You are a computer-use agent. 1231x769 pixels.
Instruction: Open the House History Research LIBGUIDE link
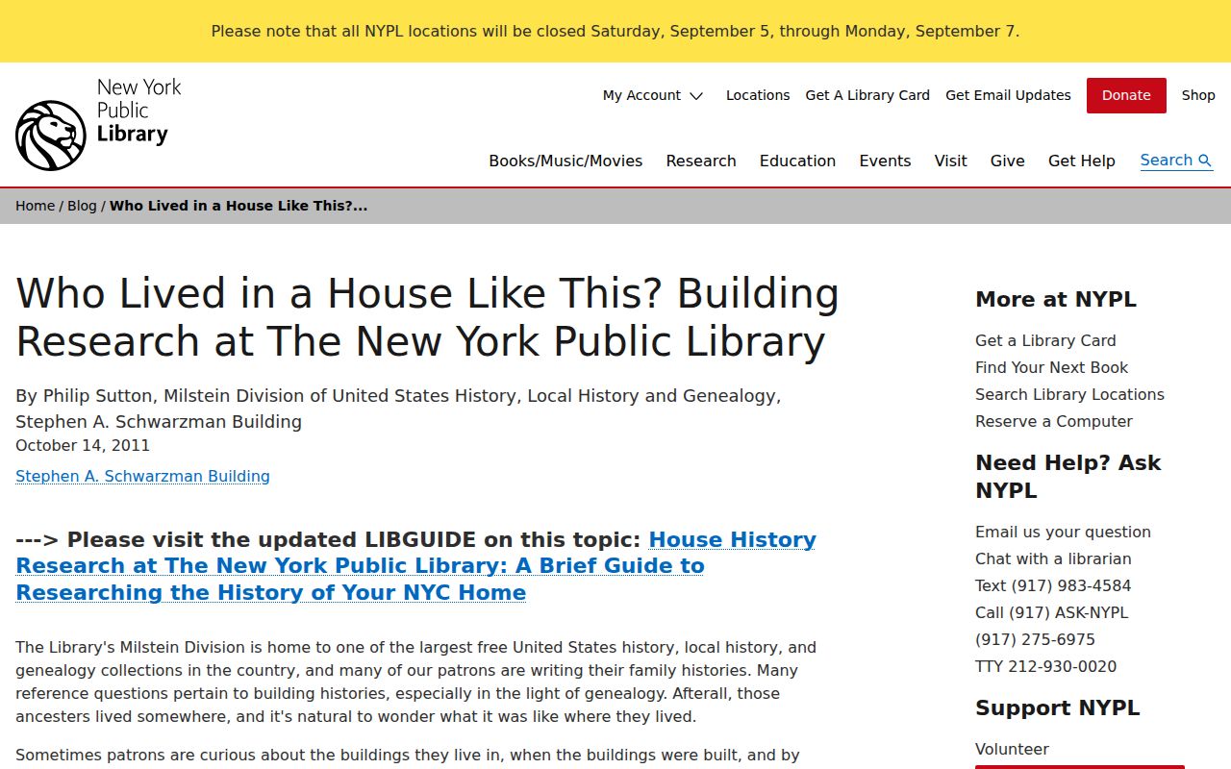[415, 566]
